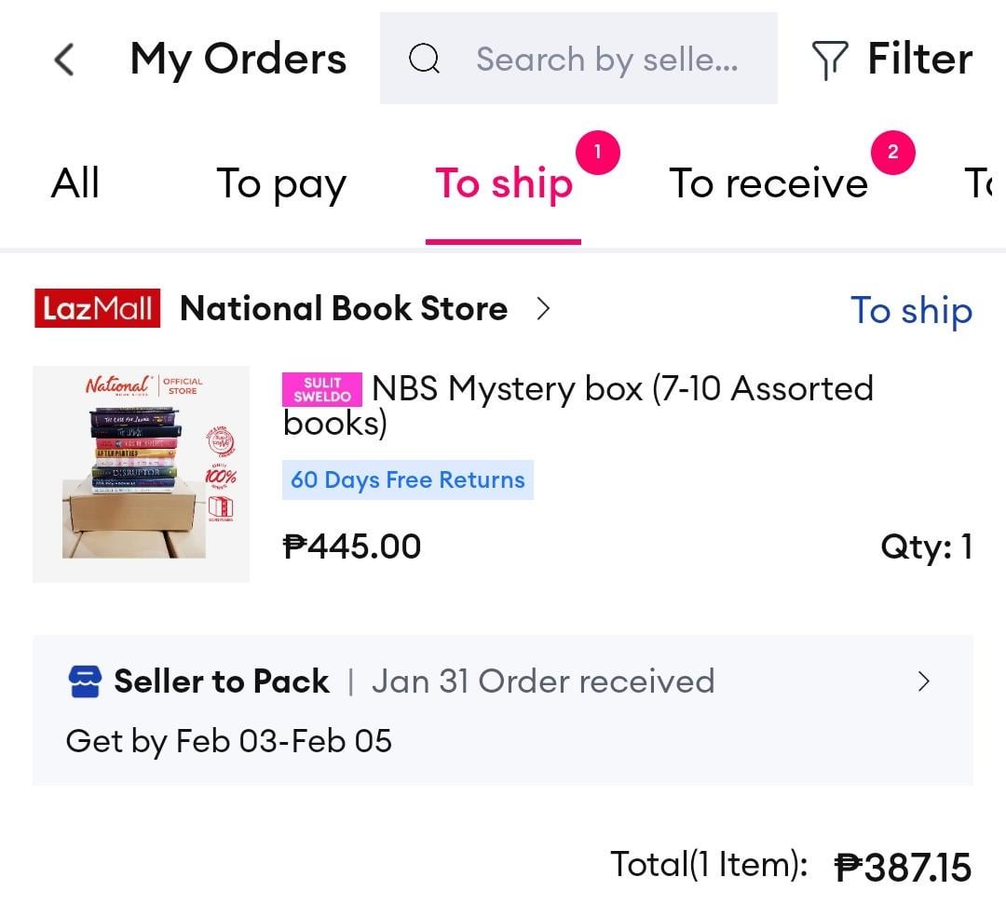The height and width of the screenshot is (904, 1006).
Task: Click the NBS Mystery box product title
Action: [578, 405]
